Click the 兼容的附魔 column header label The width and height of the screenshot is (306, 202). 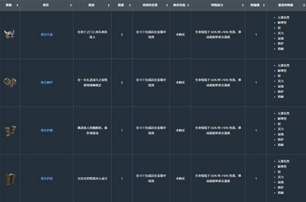[x=286, y=5]
